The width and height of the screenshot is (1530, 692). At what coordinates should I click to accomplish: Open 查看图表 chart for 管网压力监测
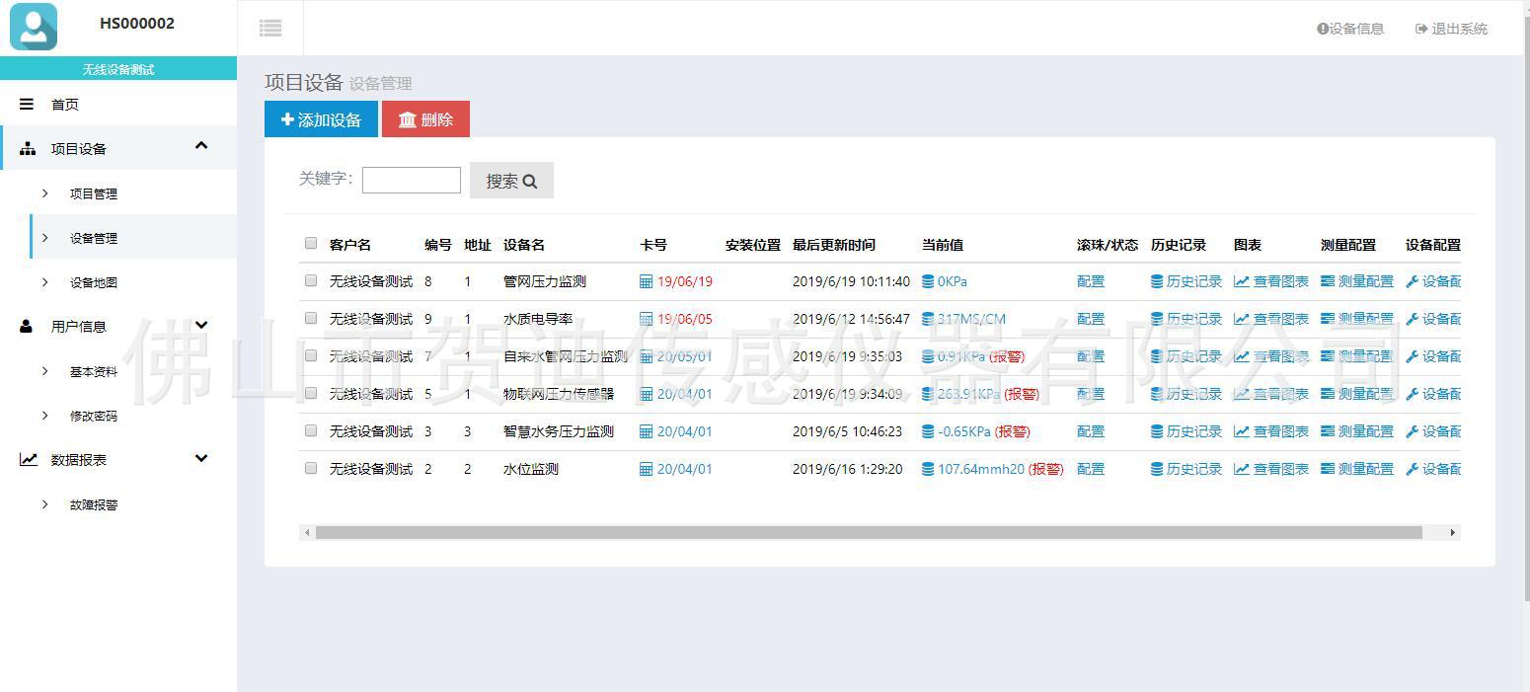pyautogui.click(x=1270, y=281)
